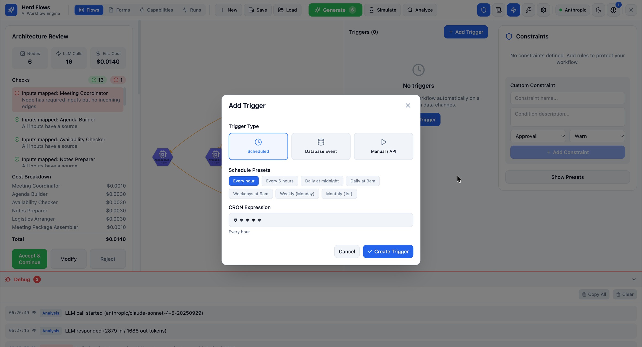This screenshot has height=347, width=642.
Task: Open the shield constraints icon in toolbar
Action: pyautogui.click(x=484, y=10)
